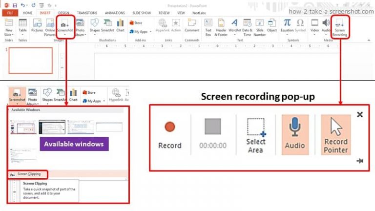
Task: Click Record in the recording pop-up
Action: pyautogui.click(x=170, y=134)
